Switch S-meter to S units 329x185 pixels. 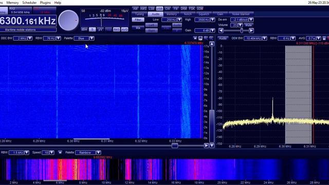point(93,30)
